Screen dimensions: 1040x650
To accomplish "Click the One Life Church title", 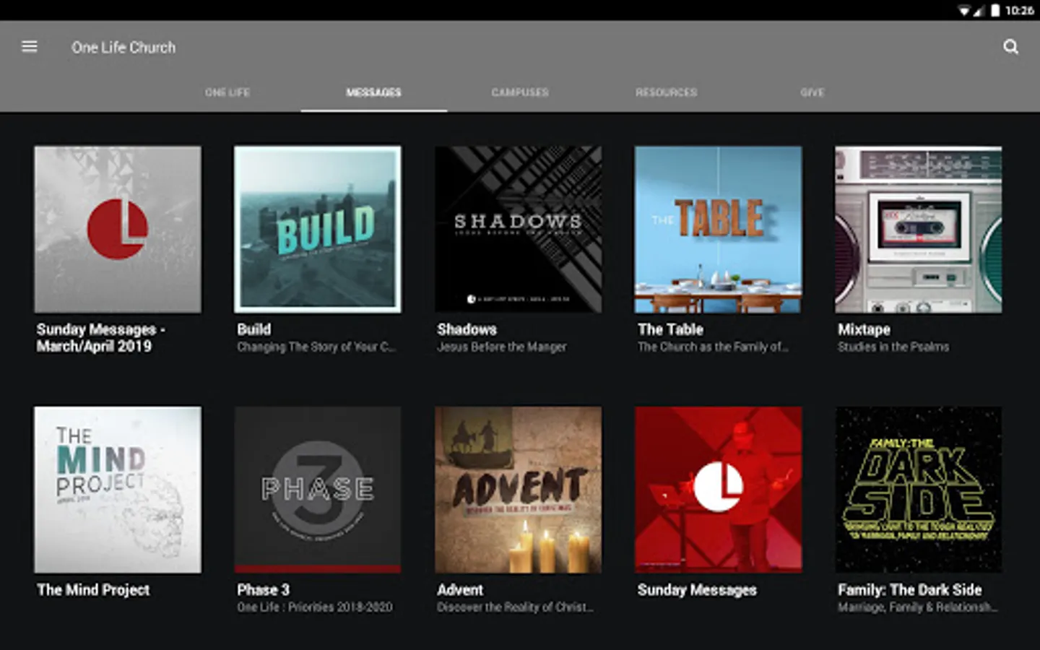I will point(123,48).
